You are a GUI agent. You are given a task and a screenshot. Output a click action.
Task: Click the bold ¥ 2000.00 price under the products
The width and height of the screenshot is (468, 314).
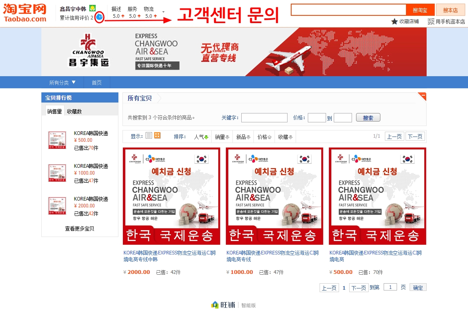click(137, 272)
